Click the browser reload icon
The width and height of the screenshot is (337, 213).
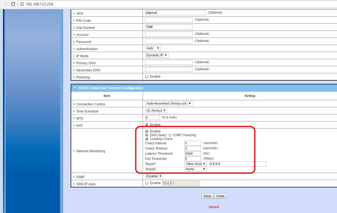[x=13, y=4]
